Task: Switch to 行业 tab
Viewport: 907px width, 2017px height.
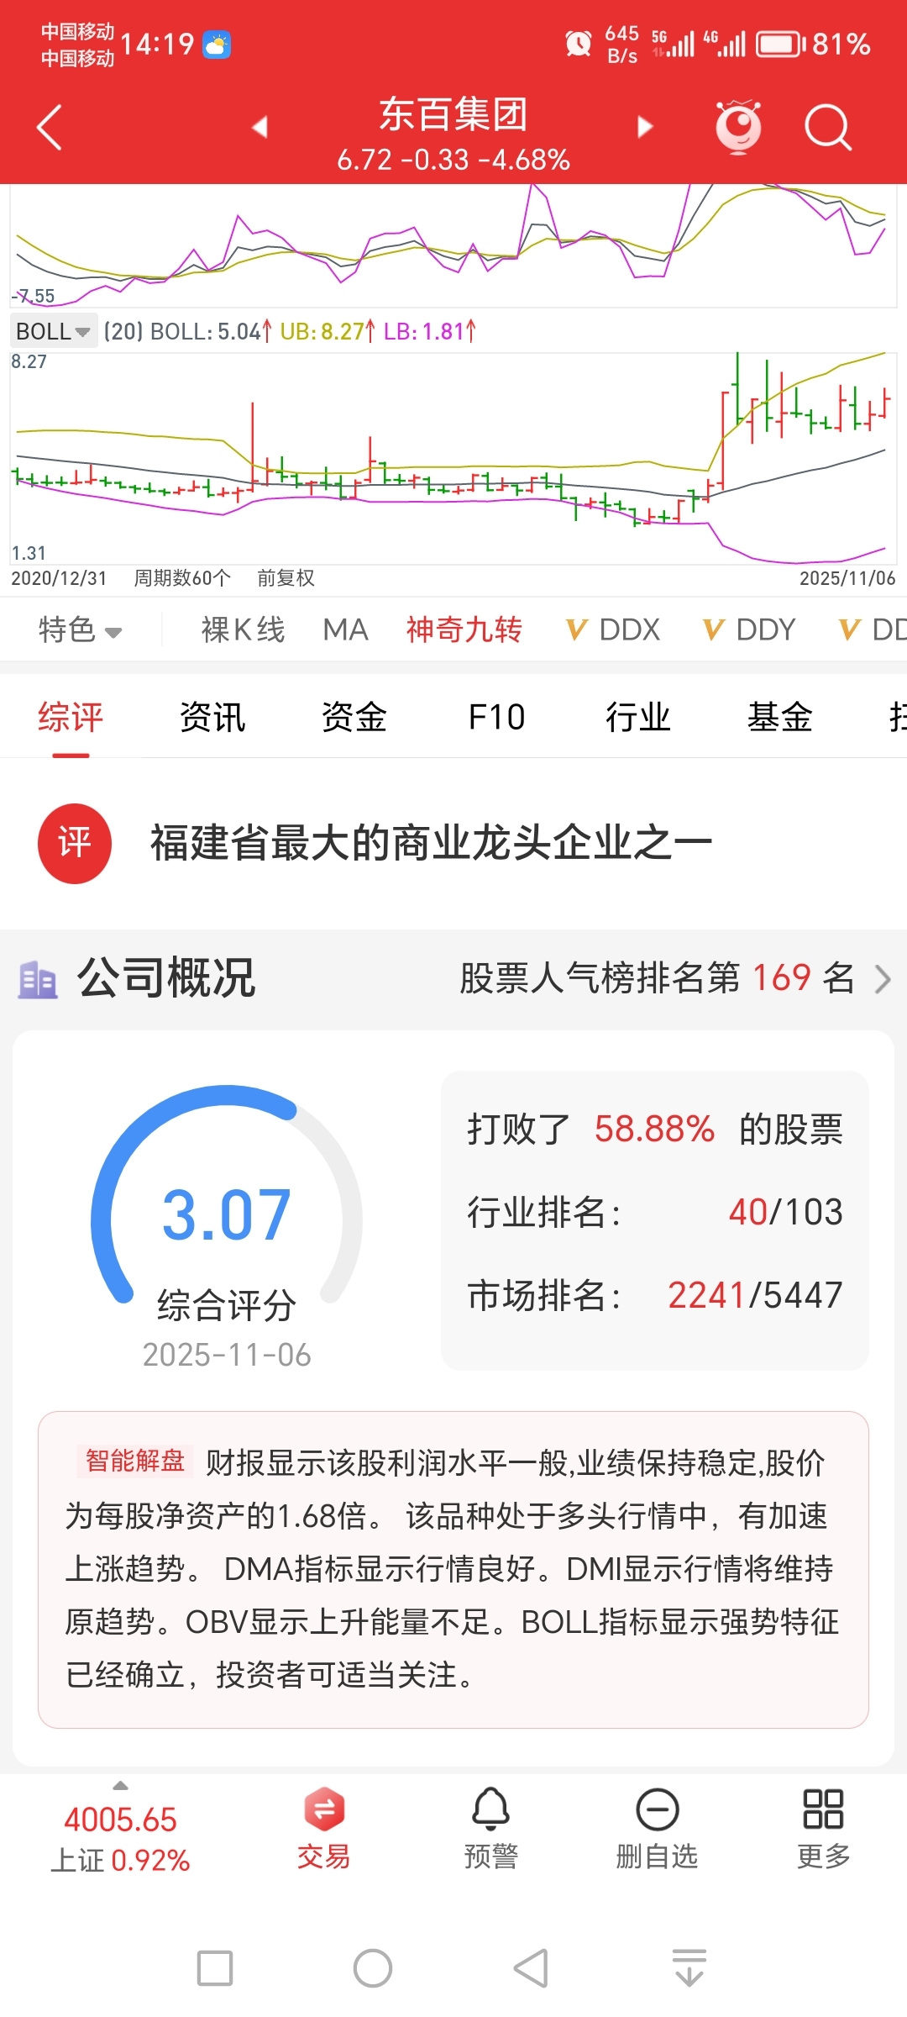Action: [638, 718]
